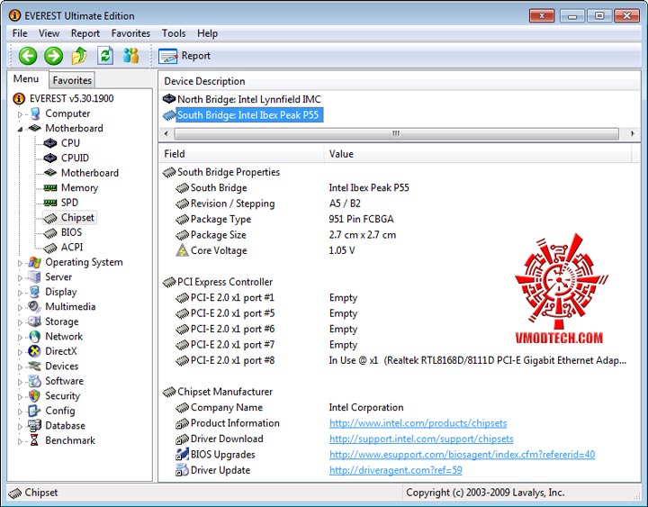Click the Benchmark hourglass icon in tree

35,440
